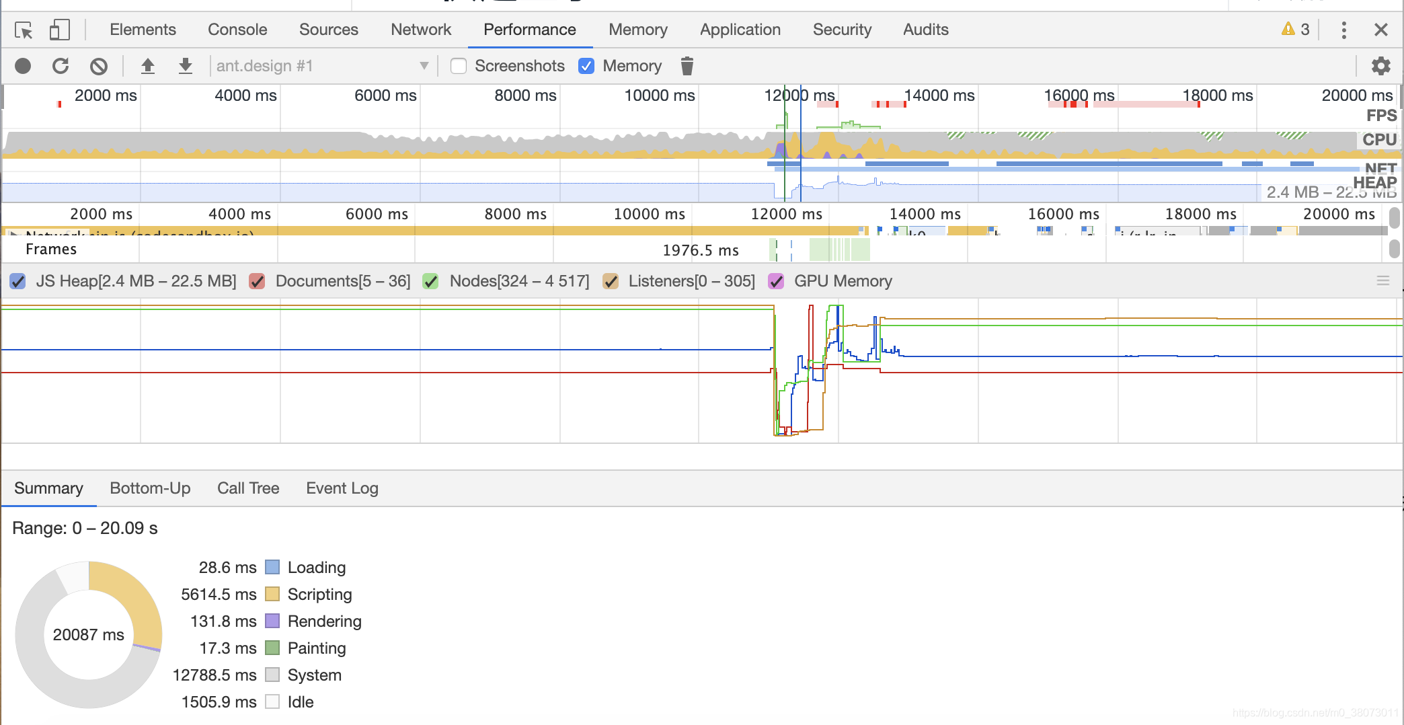Click the HEAP overview label

tap(1374, 182)
